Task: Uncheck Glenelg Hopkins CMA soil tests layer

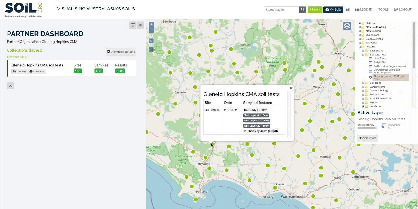Action: pyautogui.click(x=370, y=78)
